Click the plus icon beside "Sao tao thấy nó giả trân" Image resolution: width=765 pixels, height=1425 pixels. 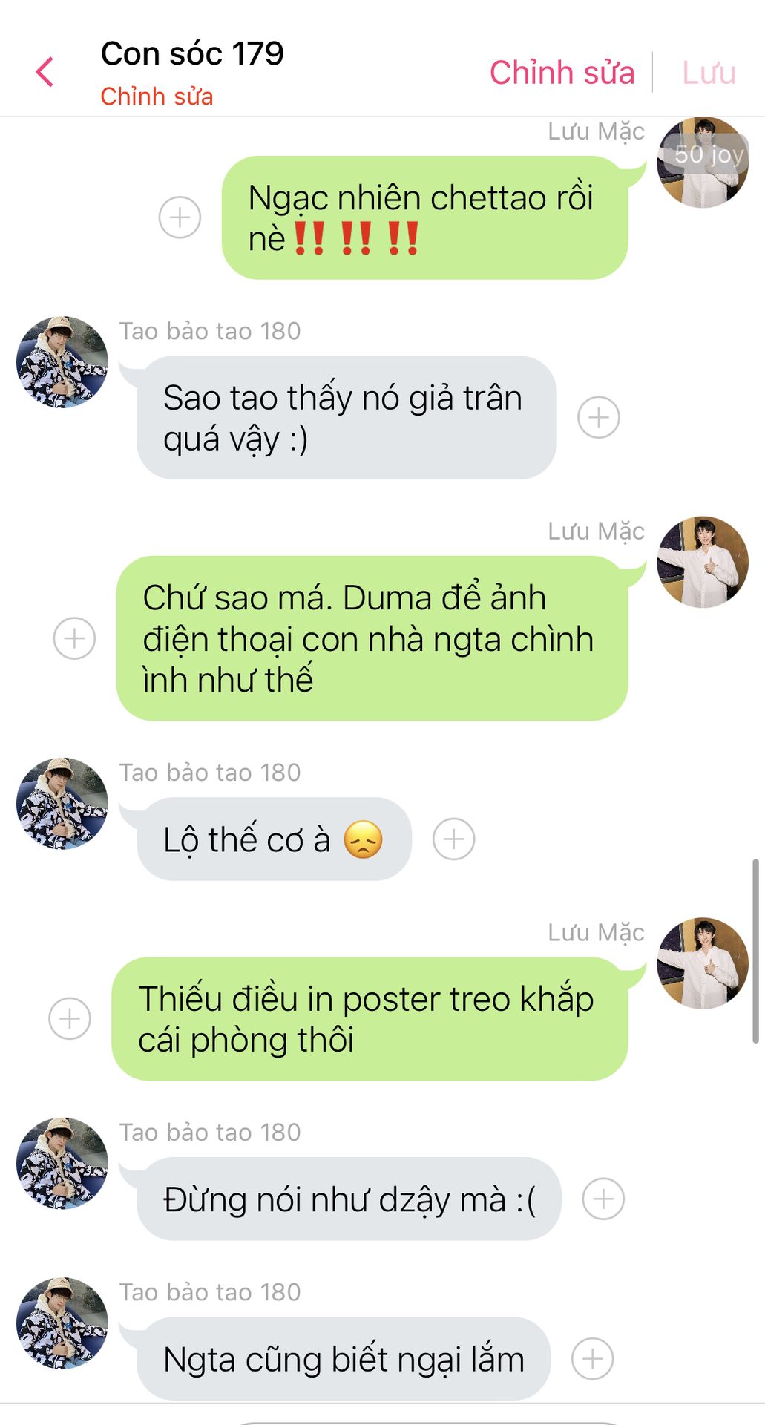point(599,417)
